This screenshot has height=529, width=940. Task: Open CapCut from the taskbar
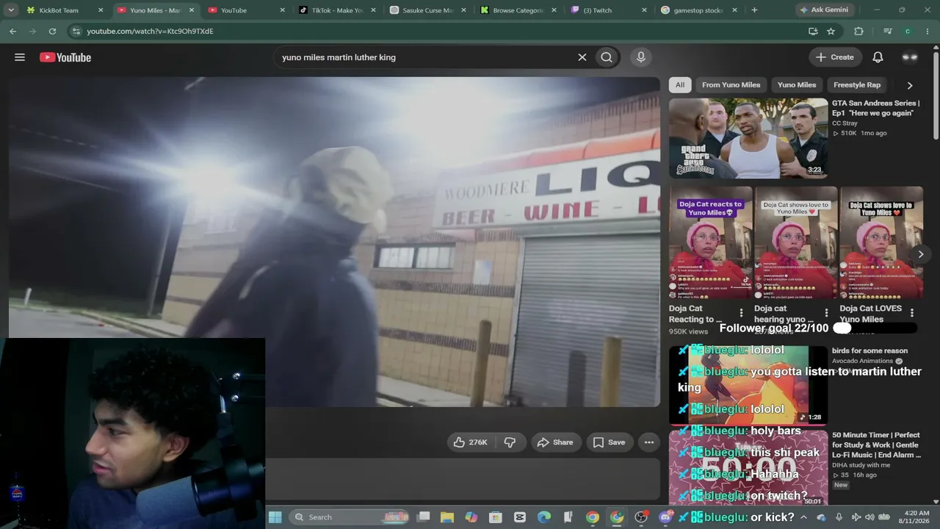[x=520, y=517]
